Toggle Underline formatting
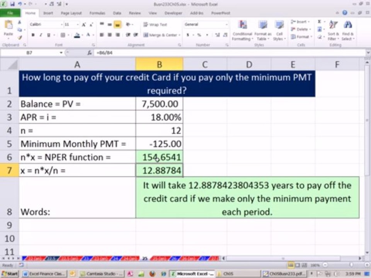 coord(49,35)
